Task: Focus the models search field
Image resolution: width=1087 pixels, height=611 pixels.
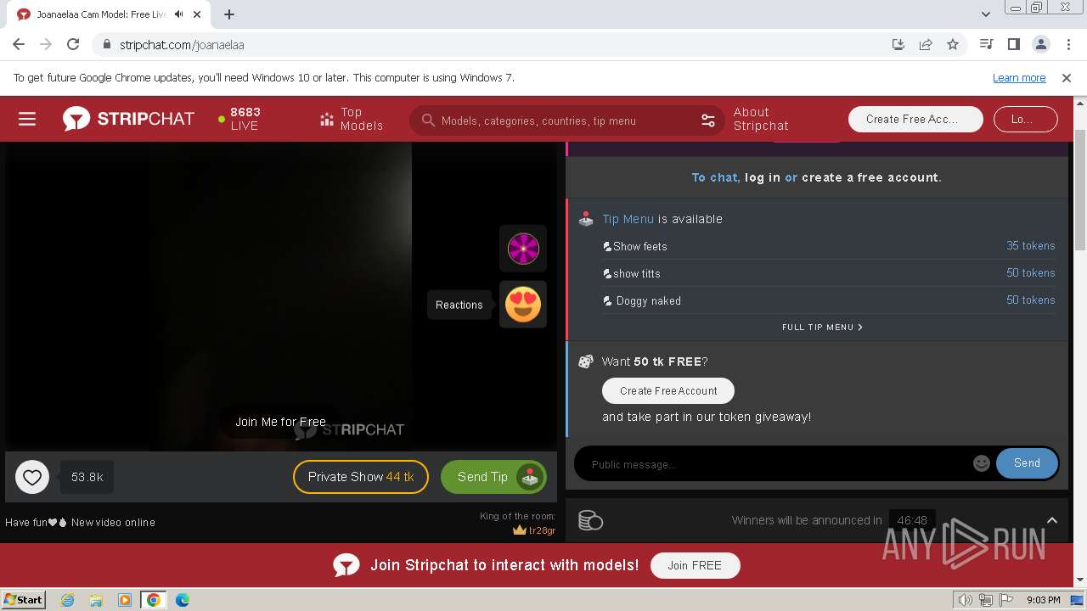Action: (x=566, y=121)
